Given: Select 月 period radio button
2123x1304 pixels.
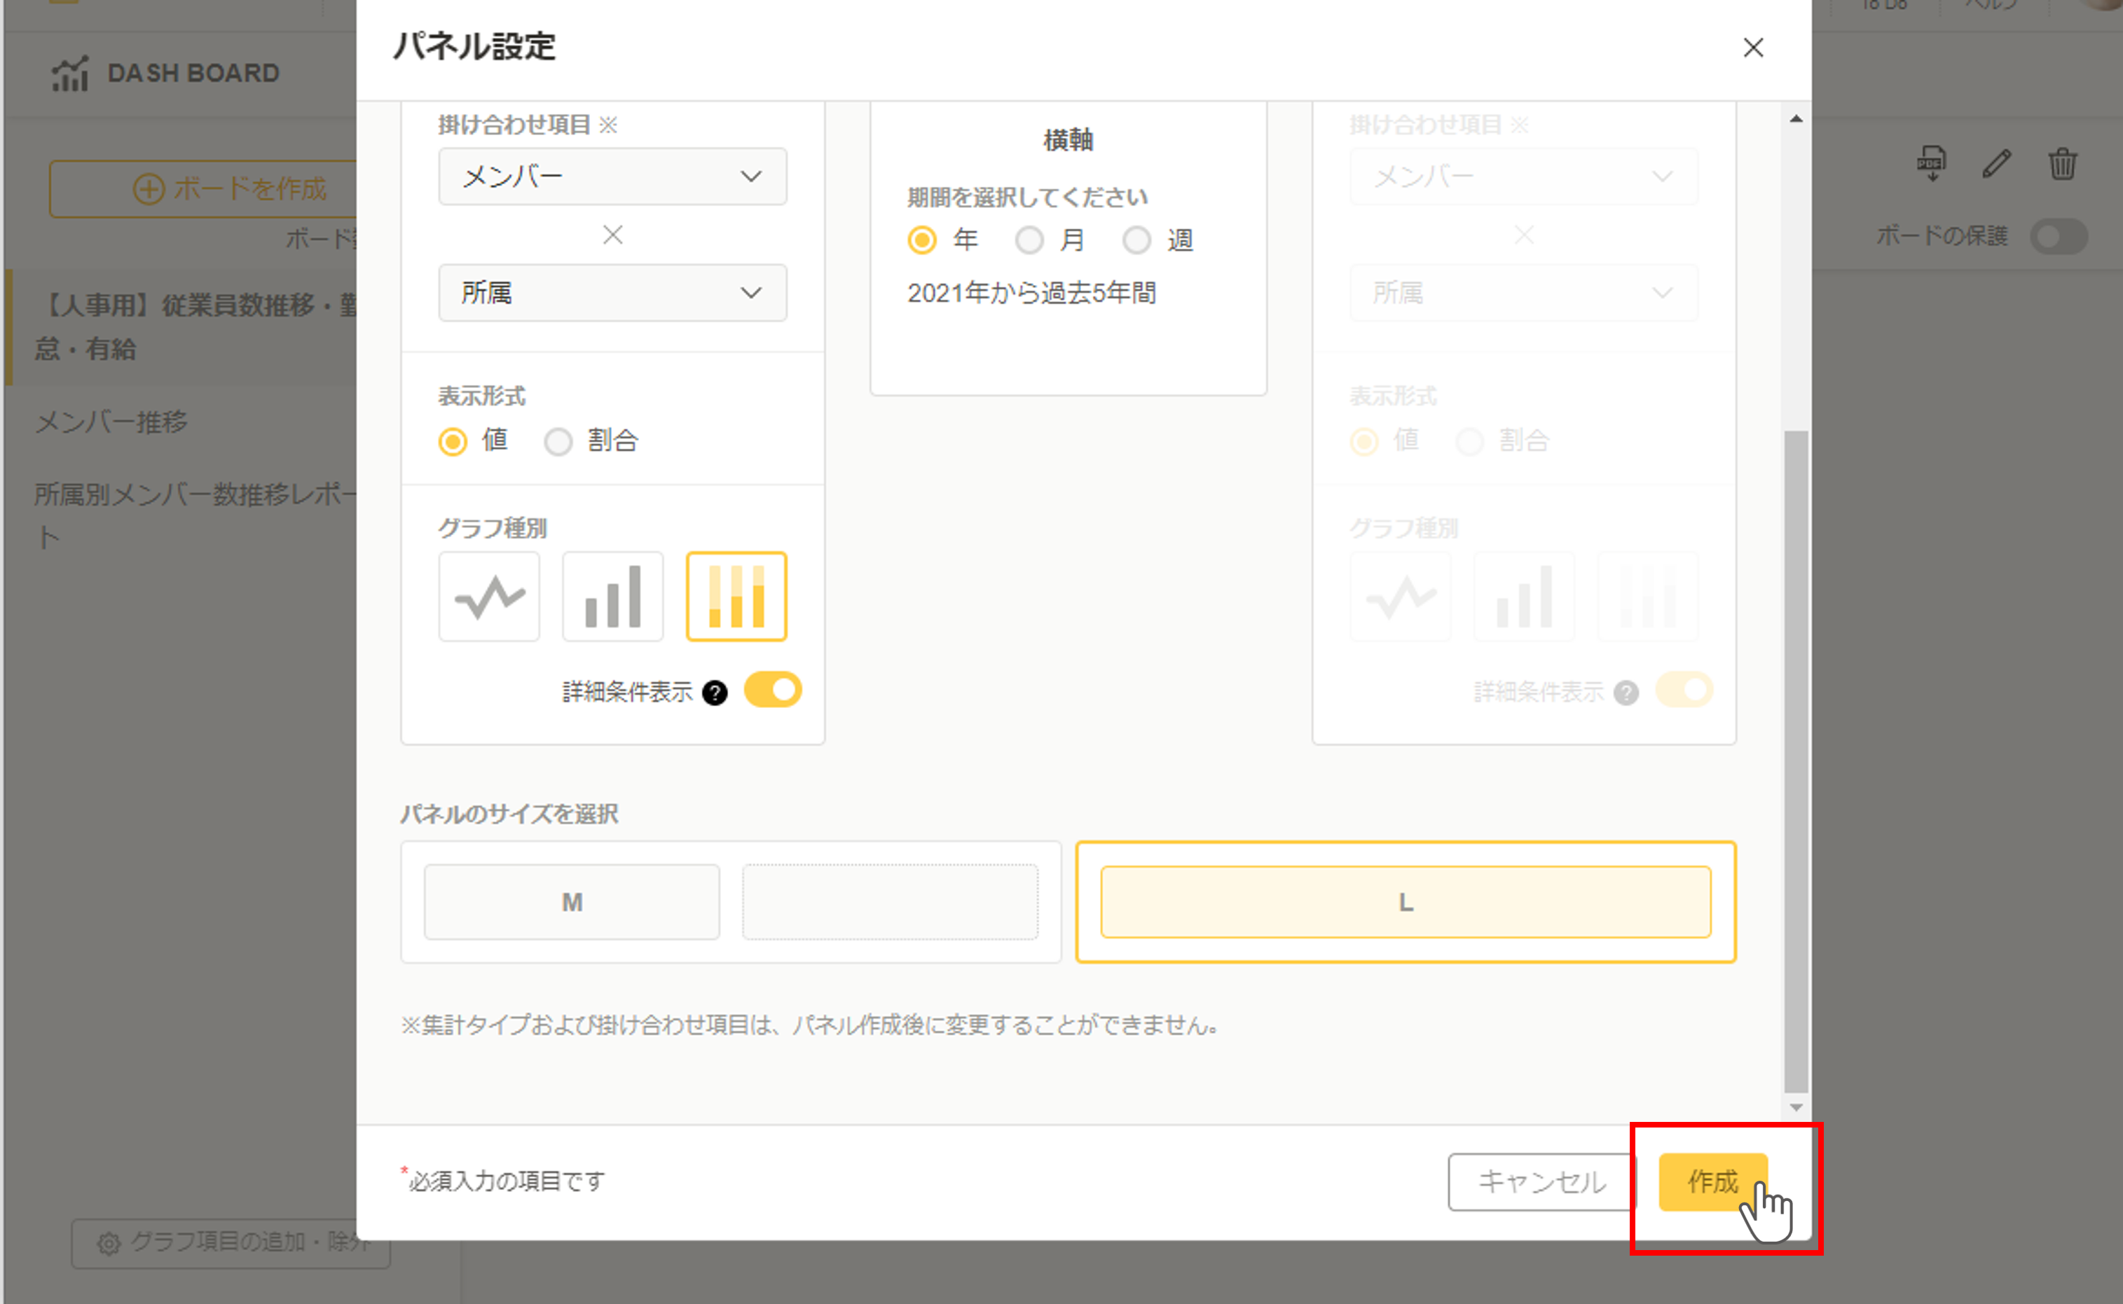Looking at the screenshot, I should coord(1029,240).
